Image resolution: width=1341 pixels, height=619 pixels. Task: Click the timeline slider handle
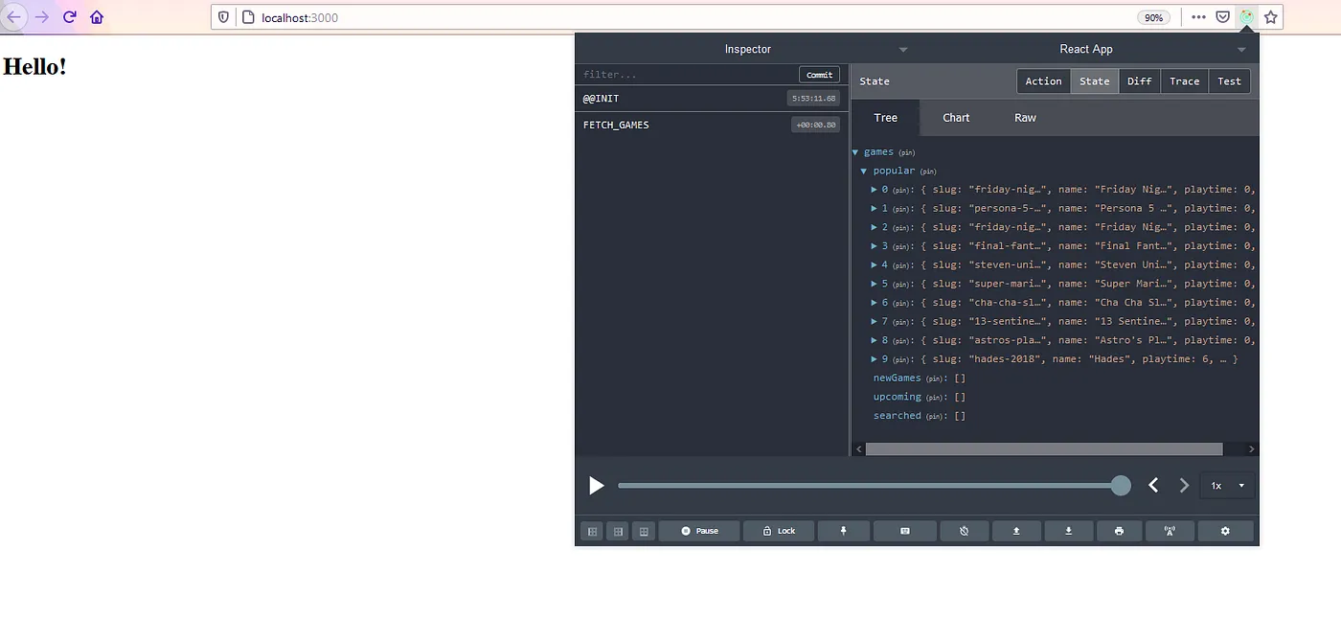[1121, 486]
